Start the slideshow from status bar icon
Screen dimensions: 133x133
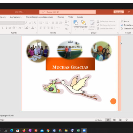[x=126, y=120]
